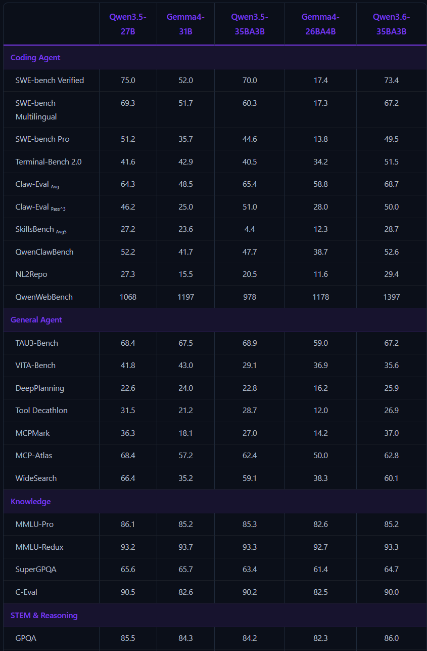Click the WideSearch row label
427x651 pixels.
[x=36, y=478]
